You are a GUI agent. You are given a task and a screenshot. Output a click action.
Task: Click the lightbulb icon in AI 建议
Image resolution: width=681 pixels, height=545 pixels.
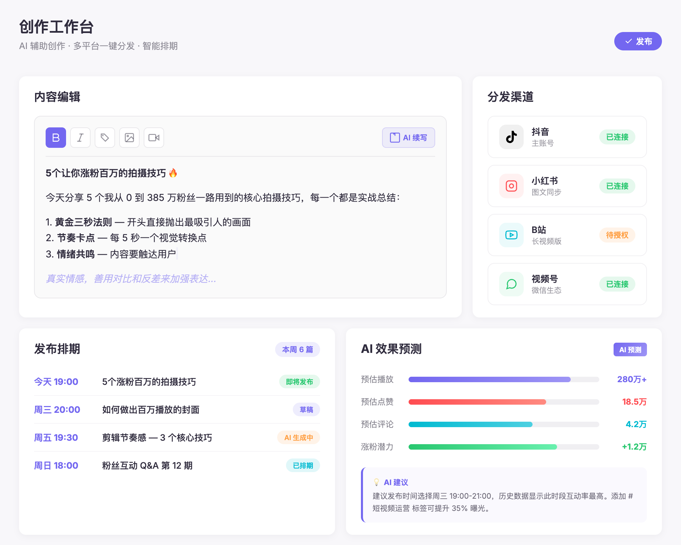[377, 482]
